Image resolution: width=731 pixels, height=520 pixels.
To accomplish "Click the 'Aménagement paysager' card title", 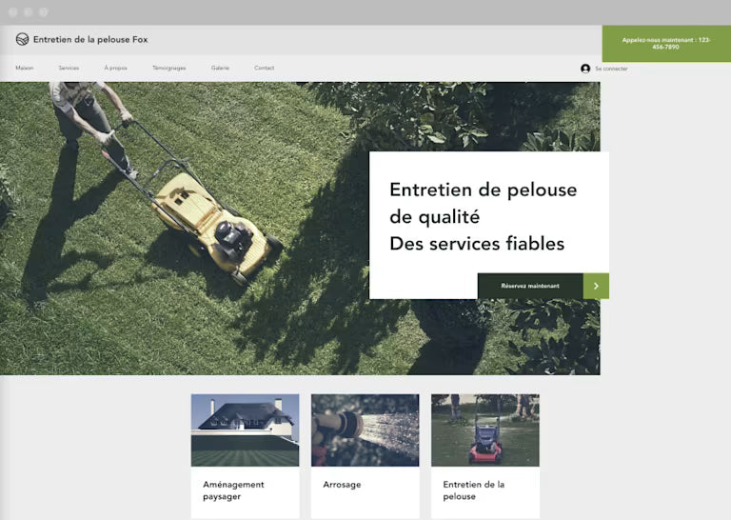I will coord(233,490).
